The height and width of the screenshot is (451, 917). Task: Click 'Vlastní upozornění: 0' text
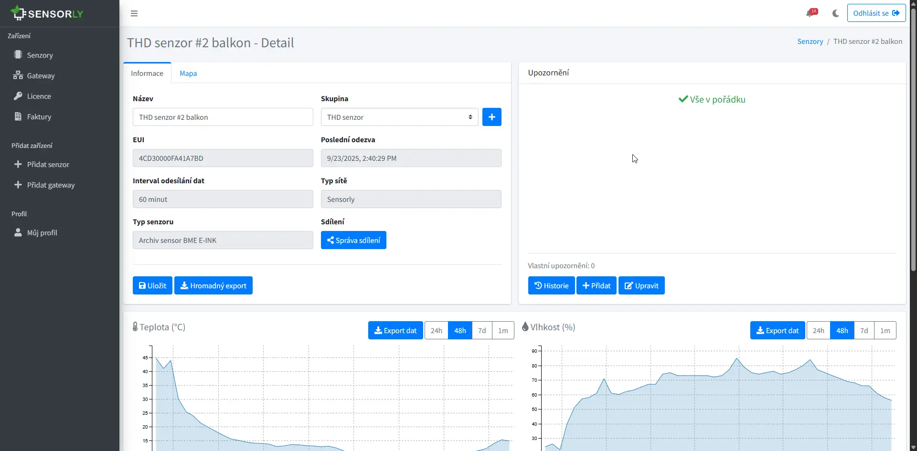click(561, 266)
